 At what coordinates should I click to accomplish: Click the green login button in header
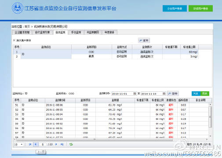tap(200, 8)
